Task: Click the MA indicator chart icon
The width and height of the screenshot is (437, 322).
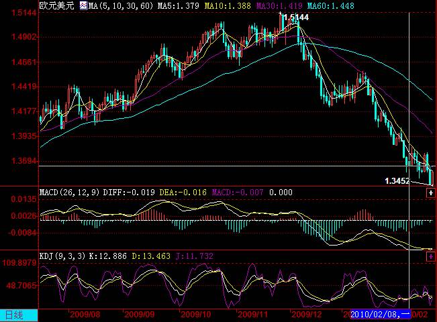Action: (x=83, y=5)
